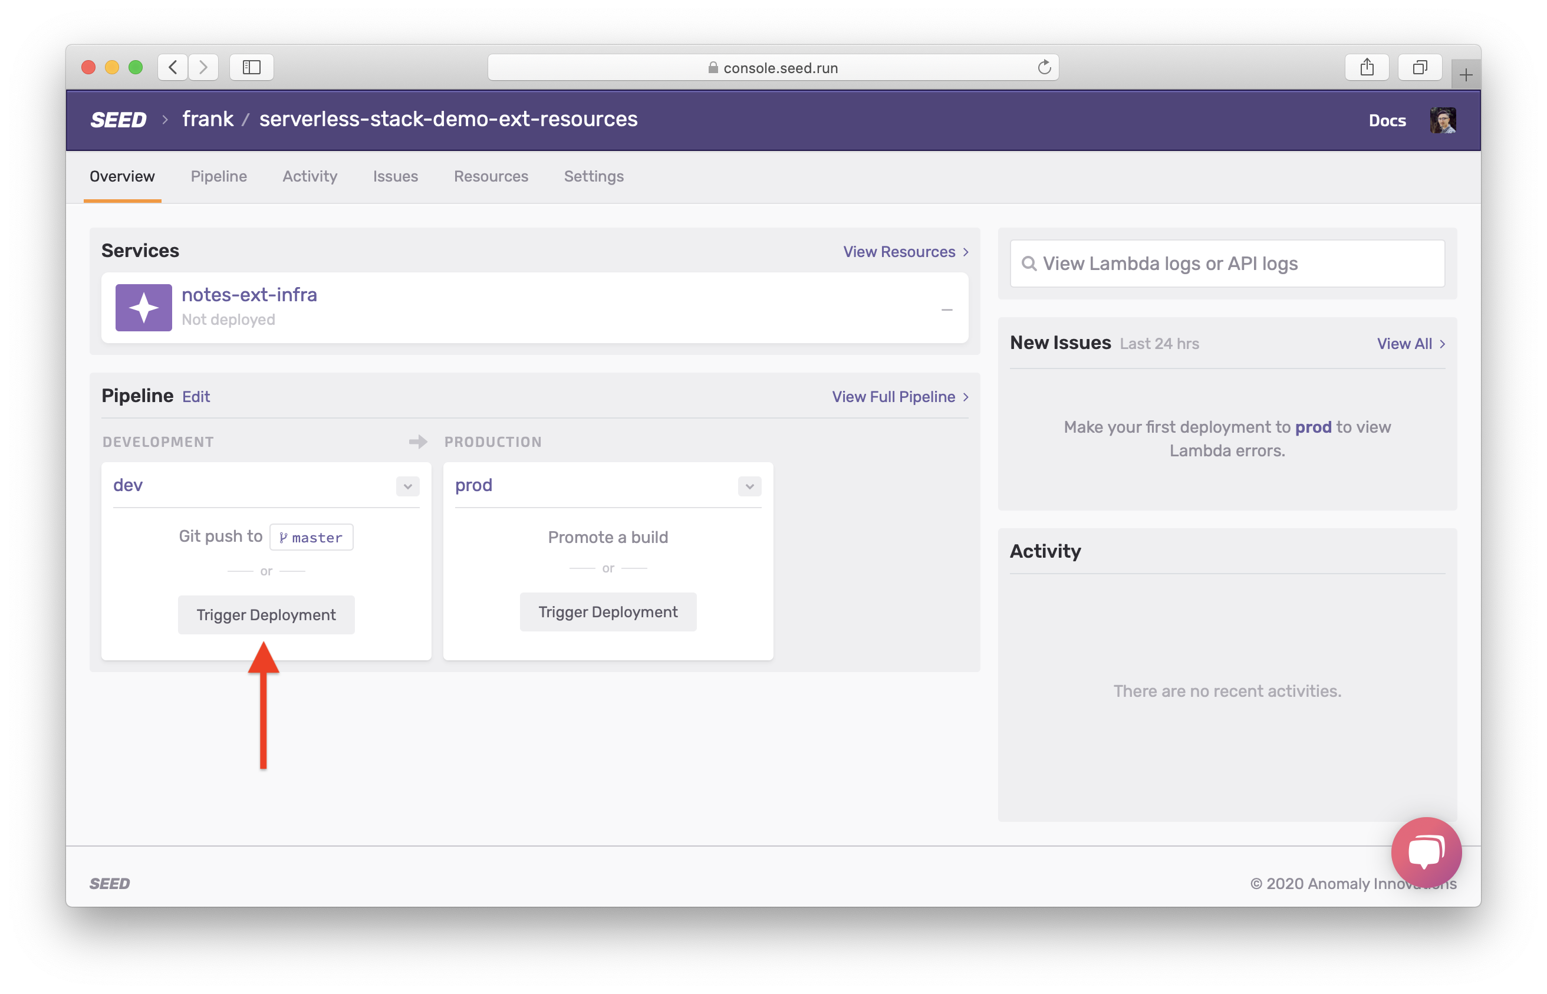Open a new tab with plus icon
Image resolution: width=1547 pixels, height=994 pixels.
[x=1465, y=75]
